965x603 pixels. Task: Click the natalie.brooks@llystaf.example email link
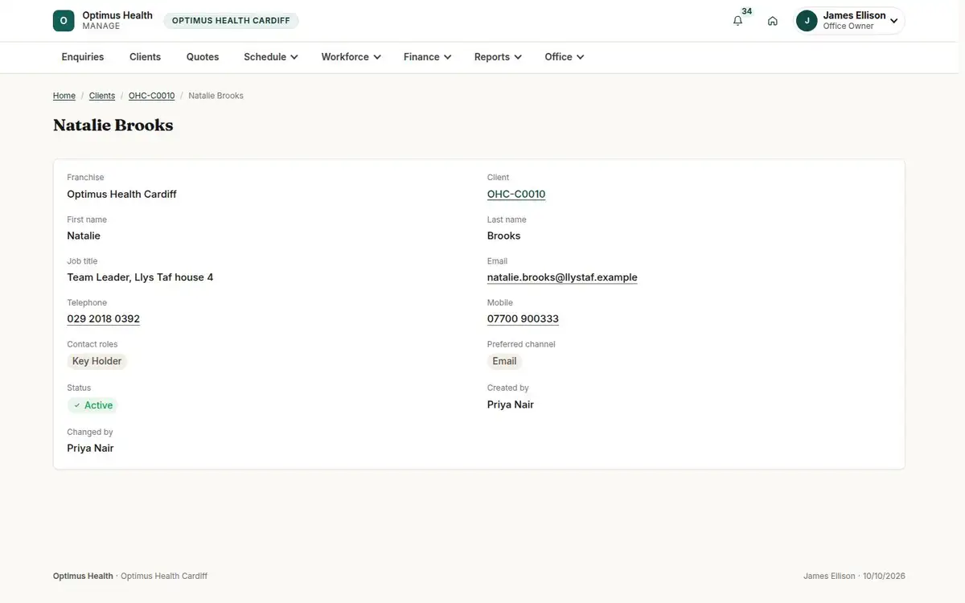[562, 277]
